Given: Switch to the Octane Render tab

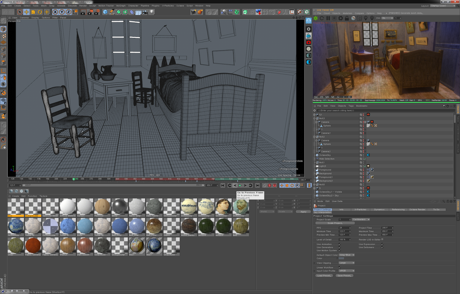Looking at the screenshot, I should [417, 210].
